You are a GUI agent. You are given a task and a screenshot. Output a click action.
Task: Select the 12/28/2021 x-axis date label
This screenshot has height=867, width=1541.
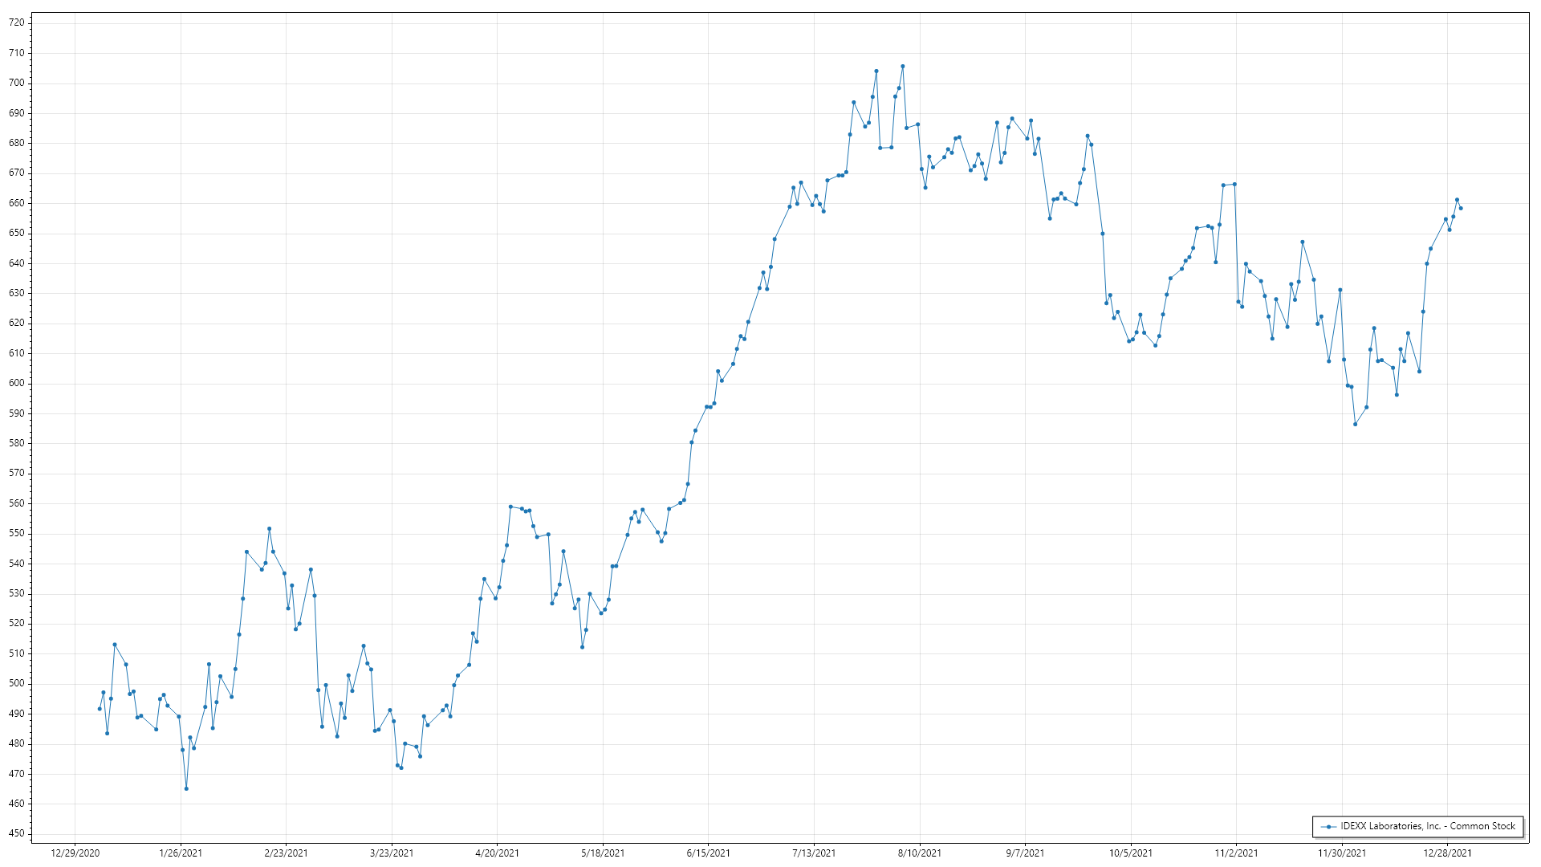tap(1447, 853)
